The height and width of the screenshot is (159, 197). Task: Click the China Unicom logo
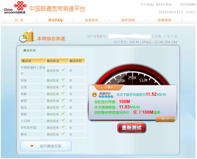15,8
